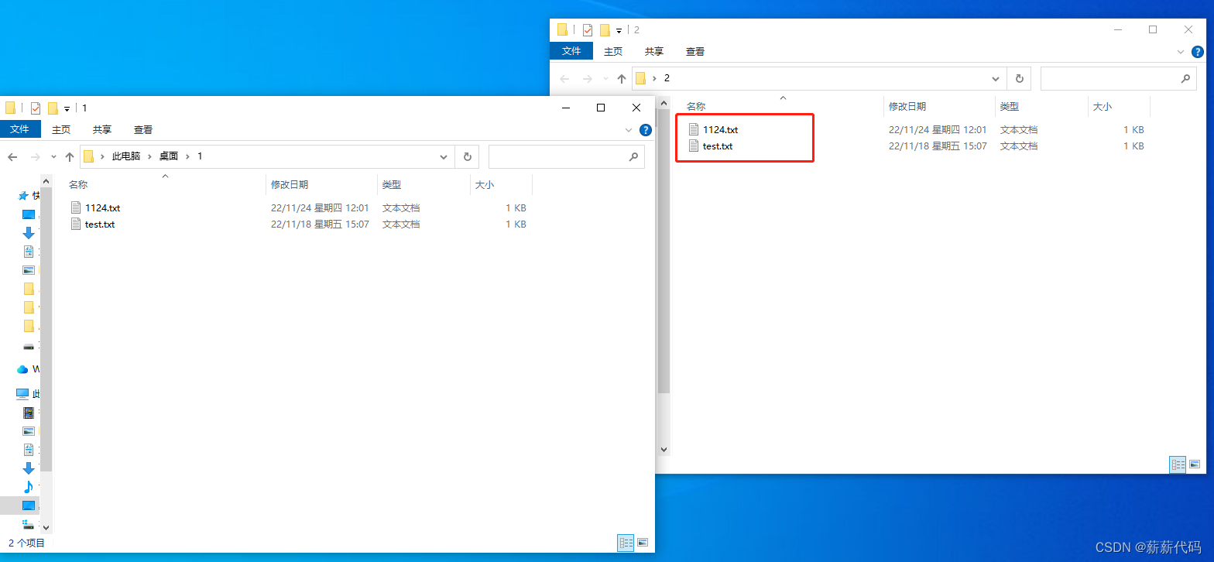Create new folder via window 1 title bar icon
This screenshot has height=562, width=1214.
pos(53,108)
